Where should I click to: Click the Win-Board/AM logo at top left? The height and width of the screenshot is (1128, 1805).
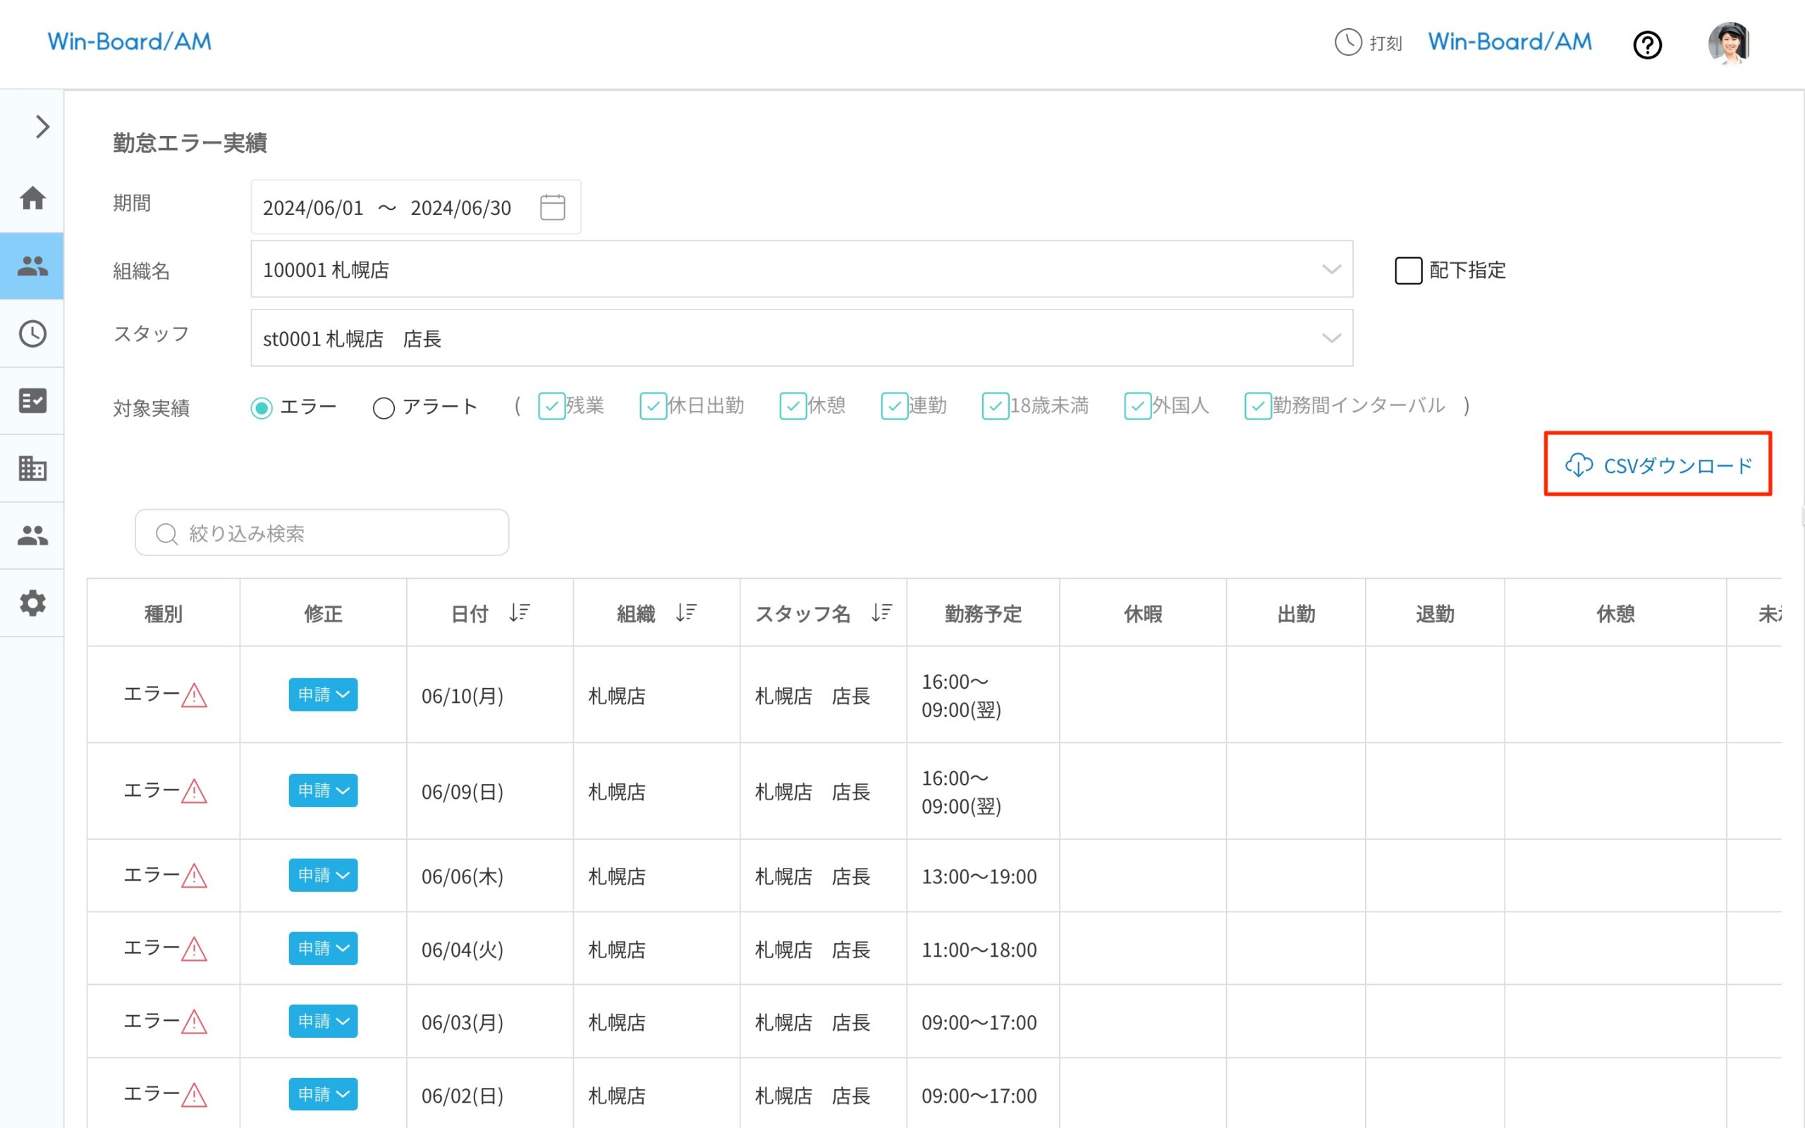[130, 42]
